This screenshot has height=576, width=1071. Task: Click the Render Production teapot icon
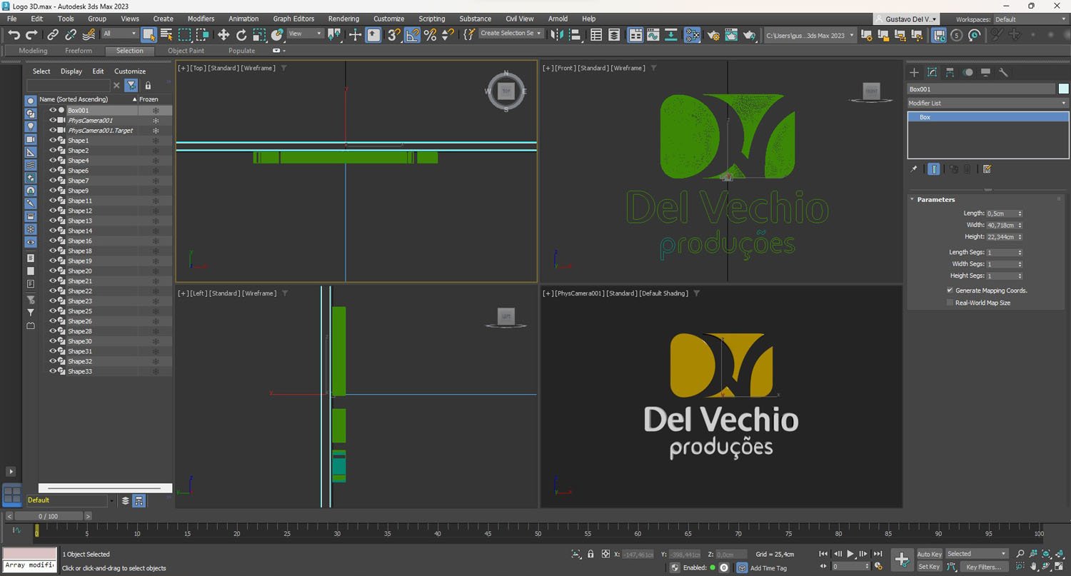click(x=749, y=34)
